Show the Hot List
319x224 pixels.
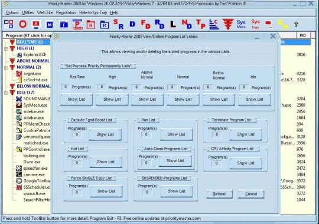pyautogui.click(x=106, y=162)
